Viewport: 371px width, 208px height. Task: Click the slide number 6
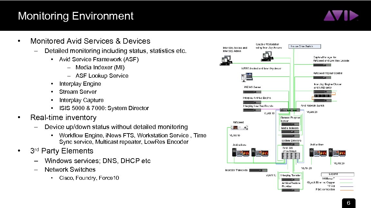(x=348, y=203)
